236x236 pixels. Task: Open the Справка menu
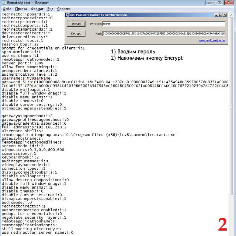64,9
